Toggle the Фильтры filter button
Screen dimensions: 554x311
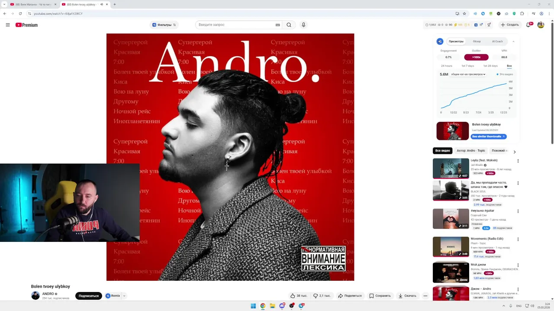pos(164,25)
